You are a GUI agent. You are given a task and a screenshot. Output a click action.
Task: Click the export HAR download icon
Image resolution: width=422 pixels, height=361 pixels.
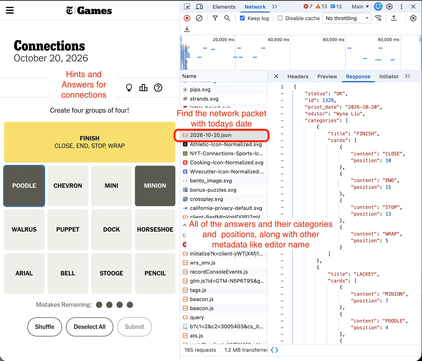tap(187, 29)
